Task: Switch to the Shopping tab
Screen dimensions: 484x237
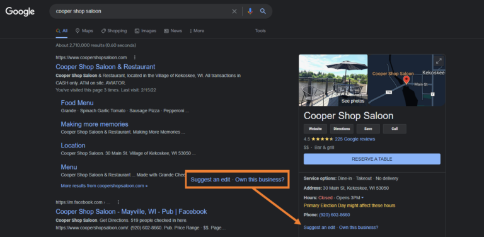Action: tap(114, 31)
